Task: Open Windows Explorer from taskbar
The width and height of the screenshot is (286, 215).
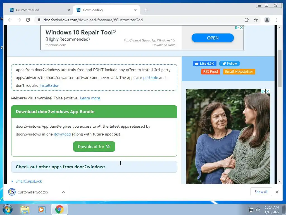Action: point(25,209)
